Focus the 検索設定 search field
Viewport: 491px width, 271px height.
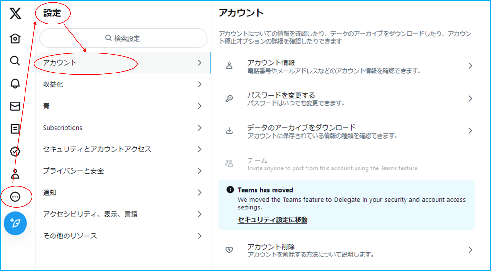click(x=123, y=38)
